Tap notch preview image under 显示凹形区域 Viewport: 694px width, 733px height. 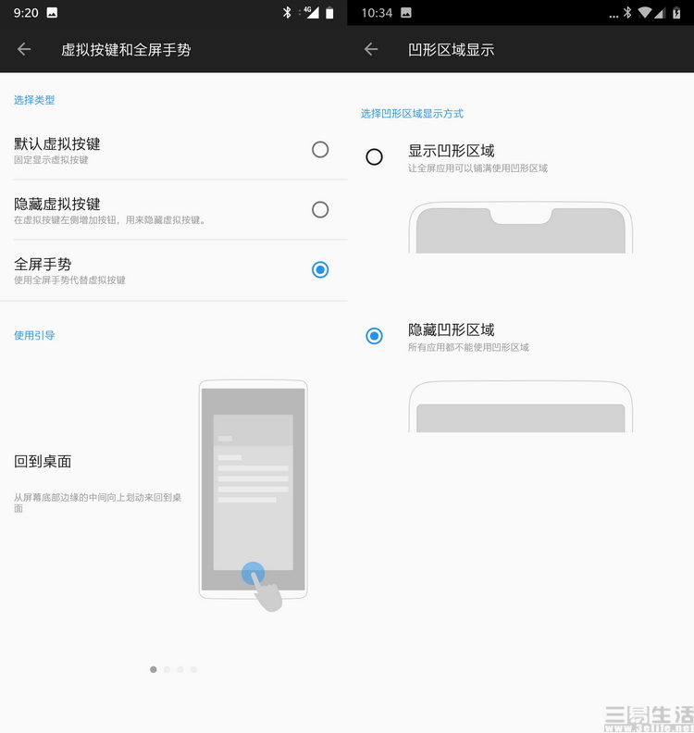coord(521,228)
